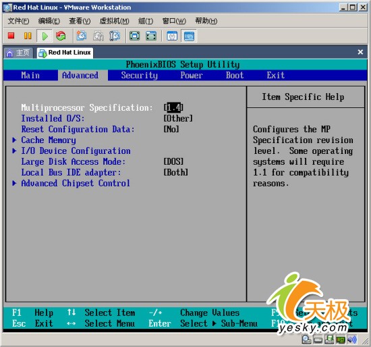Click the Summary view toolbar icon
The height and width of the screenshot is (347, 371).
coord(172,36)
